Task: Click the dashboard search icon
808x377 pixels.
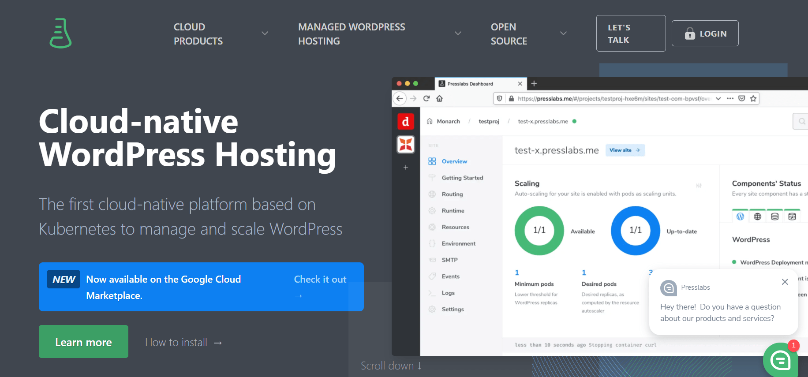Action: tap(802, 121)
